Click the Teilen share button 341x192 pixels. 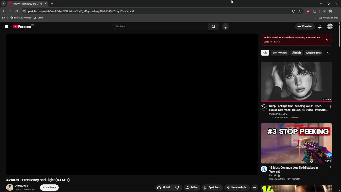[x=191, y=187]
